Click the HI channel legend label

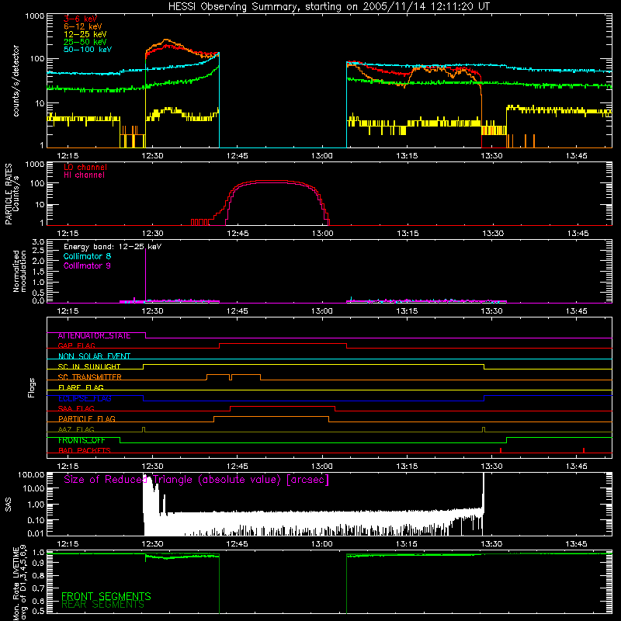click(85, 175)
